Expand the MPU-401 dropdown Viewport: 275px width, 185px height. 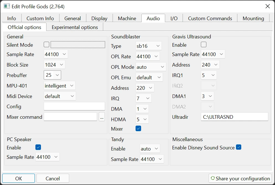(59, 86)
